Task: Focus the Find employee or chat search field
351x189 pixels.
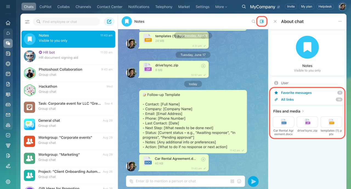Action: pyautogui.click(x=66, y=22)
